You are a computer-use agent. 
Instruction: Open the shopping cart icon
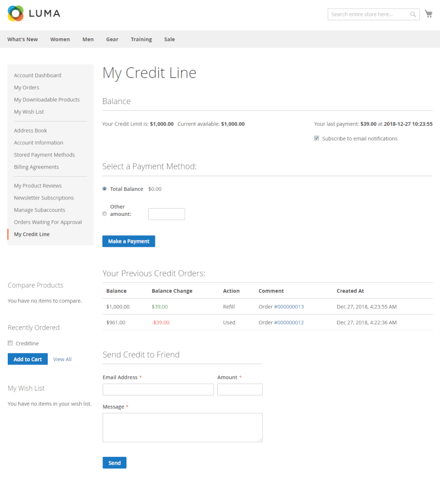[x=428, y=14]
